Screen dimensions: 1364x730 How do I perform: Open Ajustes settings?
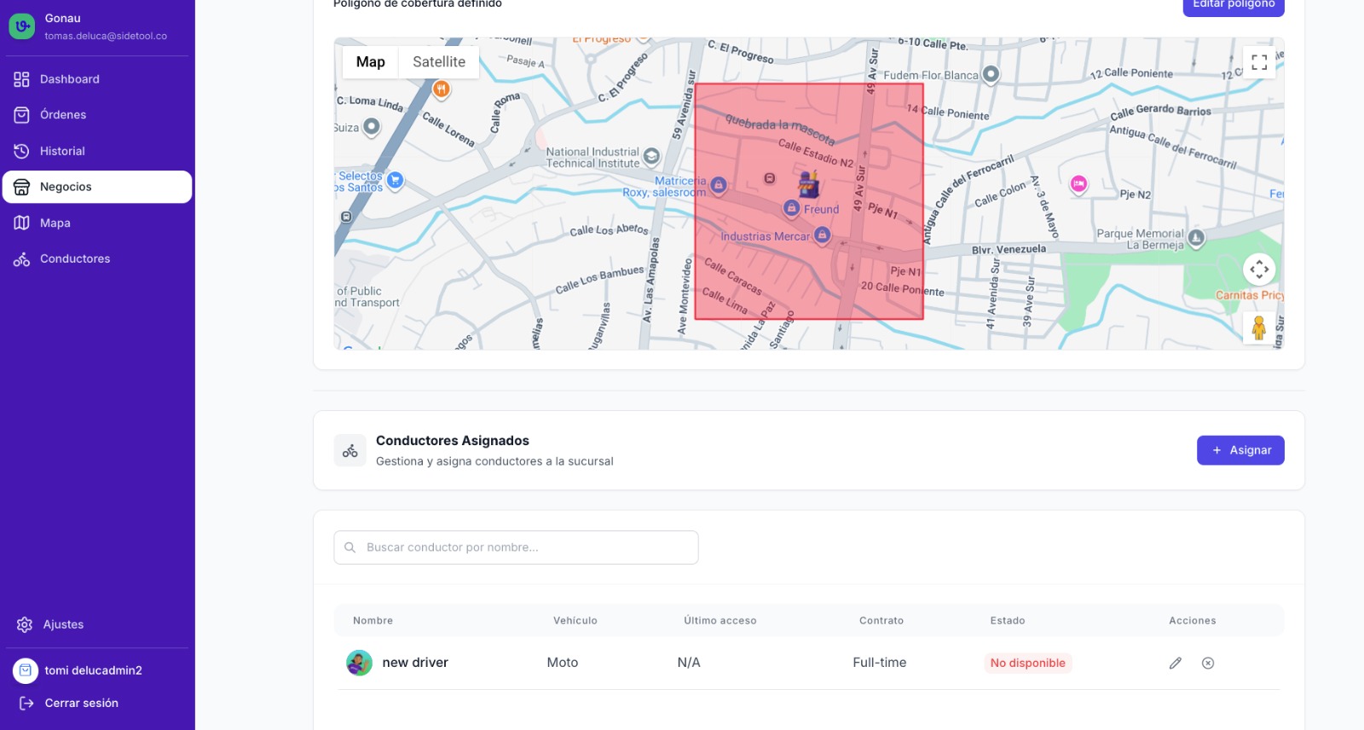click(97, 625)
